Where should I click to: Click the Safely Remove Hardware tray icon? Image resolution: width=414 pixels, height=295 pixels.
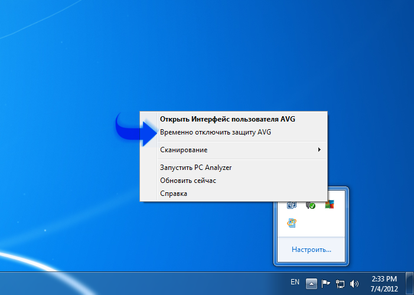pos(310,205)
